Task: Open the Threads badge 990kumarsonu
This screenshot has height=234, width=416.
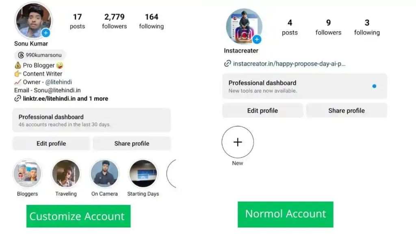Action: (40, 55)
